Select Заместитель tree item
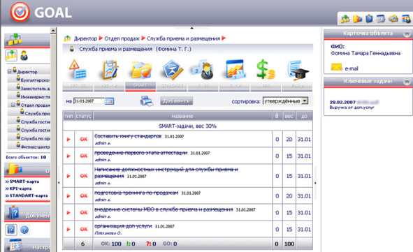 (36, 89)
